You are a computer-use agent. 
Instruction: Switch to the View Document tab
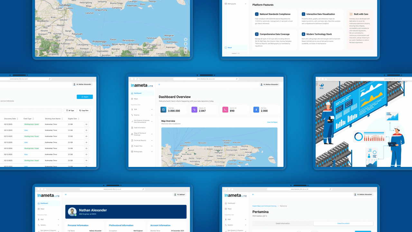[x=343, y=223]
